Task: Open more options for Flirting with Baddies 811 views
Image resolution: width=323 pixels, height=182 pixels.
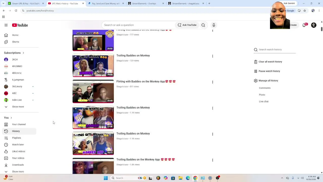Action: 212,82
